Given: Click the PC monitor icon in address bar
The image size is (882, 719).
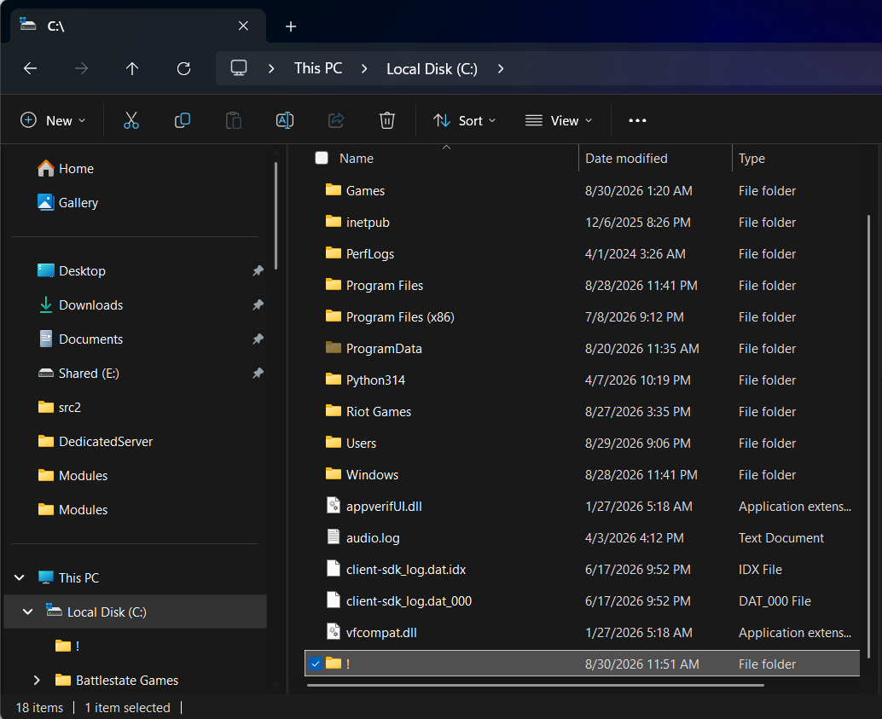Looking at the screenshot, I should 239,68.
